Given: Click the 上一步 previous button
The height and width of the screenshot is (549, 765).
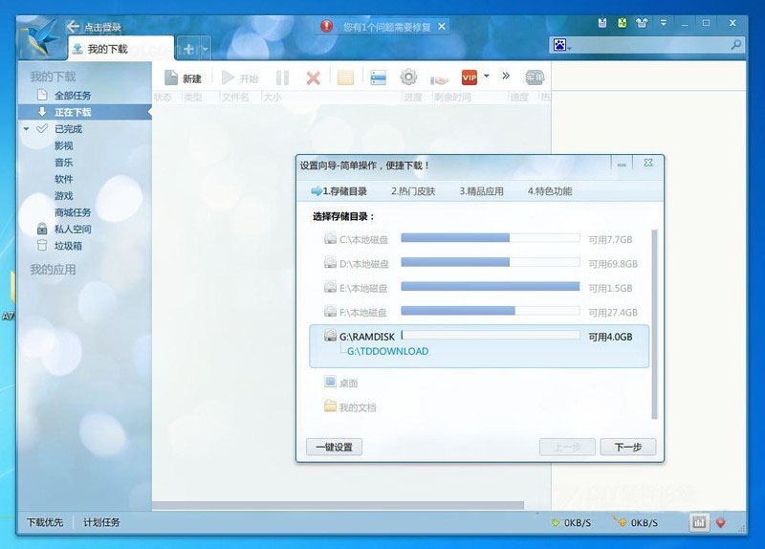Looking at the screenshot, I should point(567,447).
